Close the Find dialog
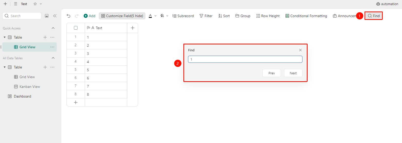402x143 pixels. 300,50
